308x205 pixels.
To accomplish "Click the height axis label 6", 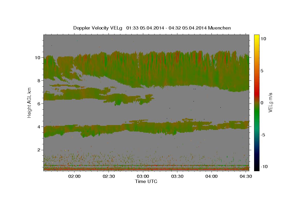I will (40, 104).
